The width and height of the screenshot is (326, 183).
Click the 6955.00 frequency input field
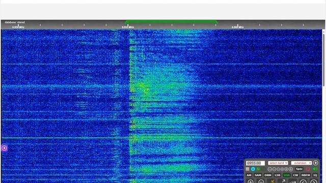click(255, 163)
